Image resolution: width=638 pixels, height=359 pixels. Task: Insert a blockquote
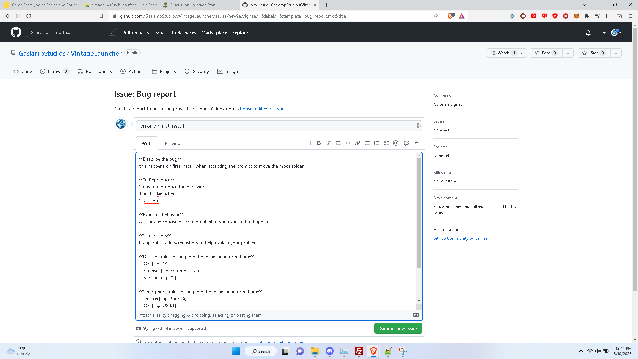[x=338, y=143]
